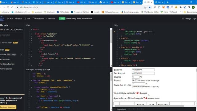This screenshot has width=197, height=111.
Task: Click the Raise Bet on Loss field
Action: (x=139, y=84)
